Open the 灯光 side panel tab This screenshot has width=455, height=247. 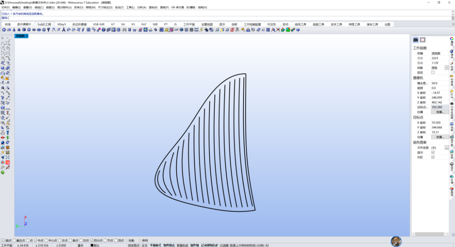click(452, 94)
